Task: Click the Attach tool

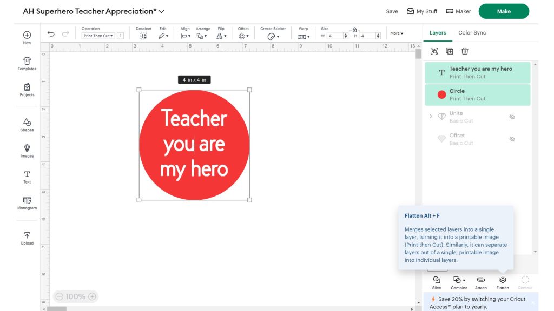Action: pos(480,283)
